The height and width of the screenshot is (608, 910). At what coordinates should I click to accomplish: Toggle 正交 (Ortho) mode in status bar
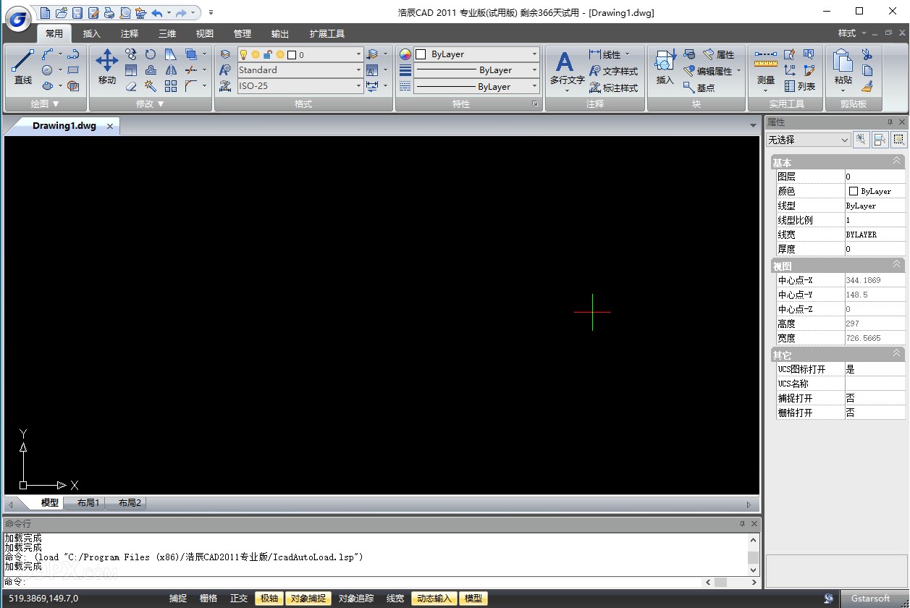tap(239, 599)
